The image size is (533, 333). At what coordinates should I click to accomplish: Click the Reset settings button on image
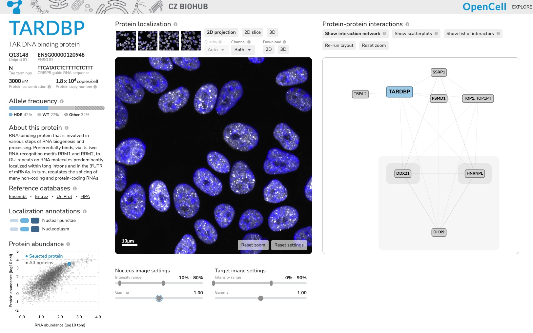click(x=289, y=245)
